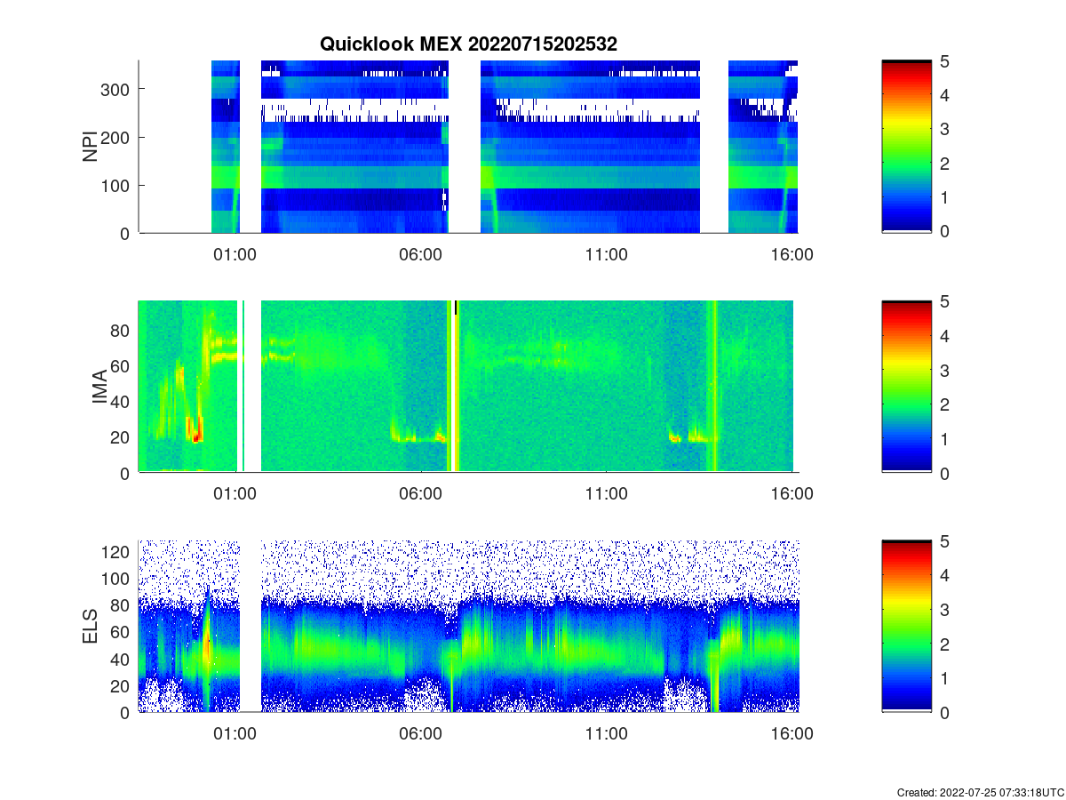Select the 01:00 time tick of NPI plot
Screen dimensions: 1066x800
coord(235,254)
